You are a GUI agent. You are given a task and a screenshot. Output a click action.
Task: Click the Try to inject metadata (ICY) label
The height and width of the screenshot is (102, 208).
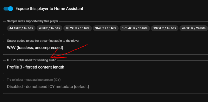tap(34, 79)
